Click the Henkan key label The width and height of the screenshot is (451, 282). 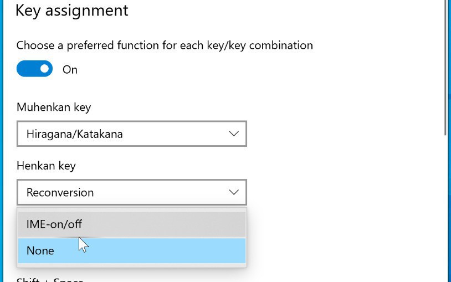click(x=46, y=166)
